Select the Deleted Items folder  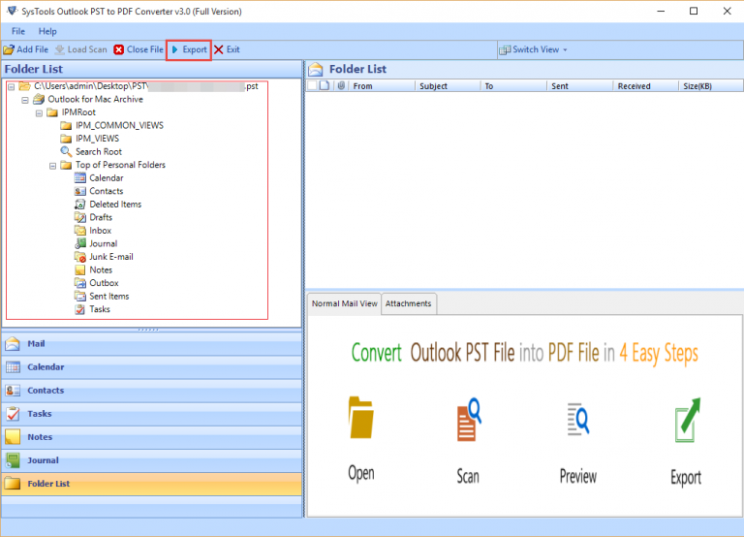pyautogui.click(x=114, y=205)
